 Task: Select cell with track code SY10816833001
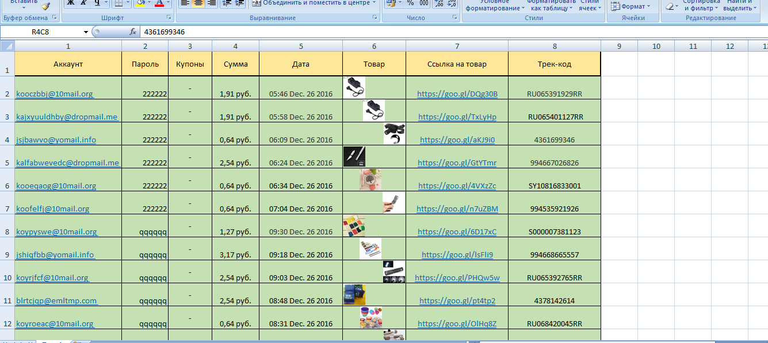(x=555, y=180)
